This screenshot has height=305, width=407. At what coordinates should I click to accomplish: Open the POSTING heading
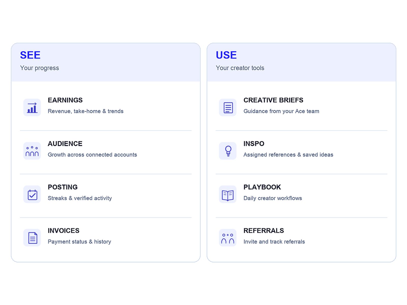tap(63, 187)
